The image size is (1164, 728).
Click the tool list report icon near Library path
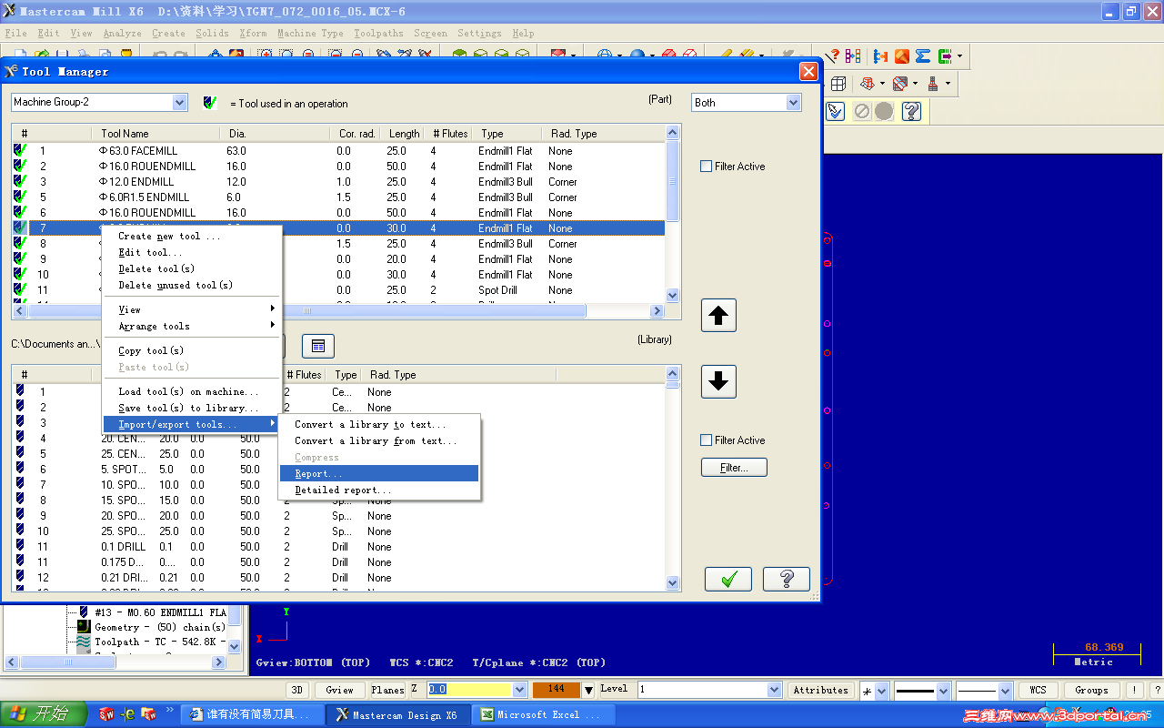(316, 346)
